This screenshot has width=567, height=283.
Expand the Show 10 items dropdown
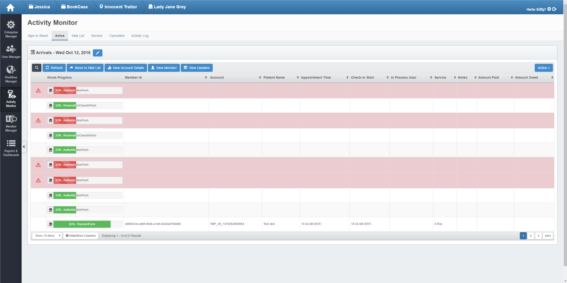coord(47,236)
